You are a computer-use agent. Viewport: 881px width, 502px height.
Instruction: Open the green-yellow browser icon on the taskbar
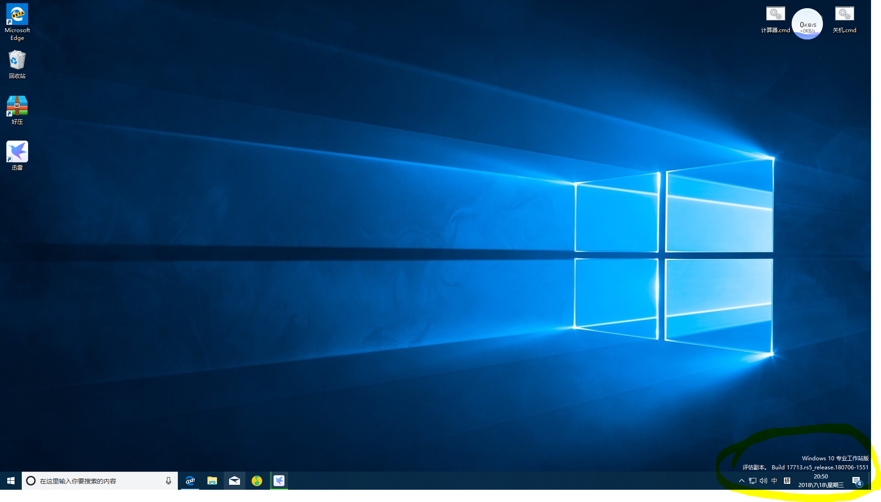tap(257, 481)
